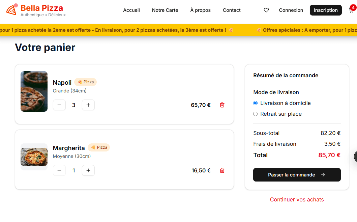Click the Napoli pizza thumbnail

[x=34, y=91]
